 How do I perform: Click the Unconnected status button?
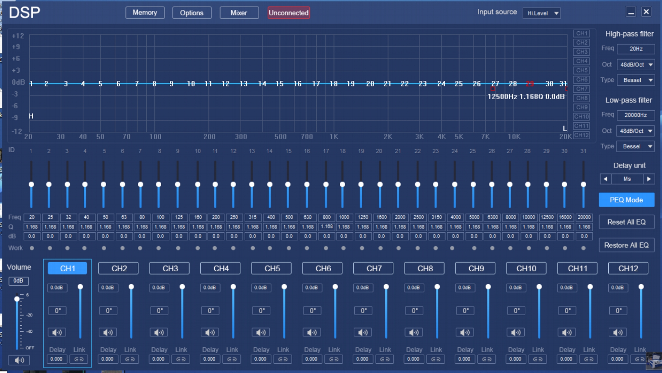[289, 13]
